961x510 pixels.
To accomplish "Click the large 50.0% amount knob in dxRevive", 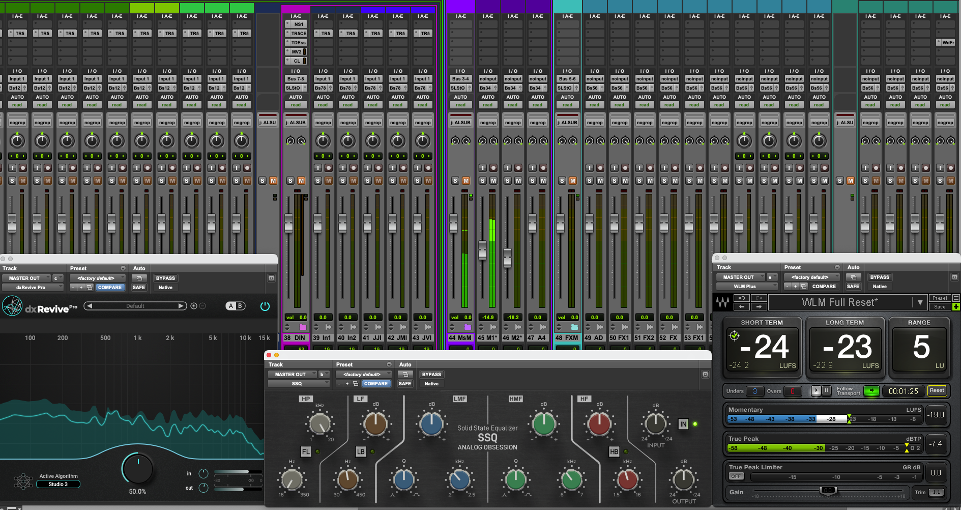I will point(137,469).
